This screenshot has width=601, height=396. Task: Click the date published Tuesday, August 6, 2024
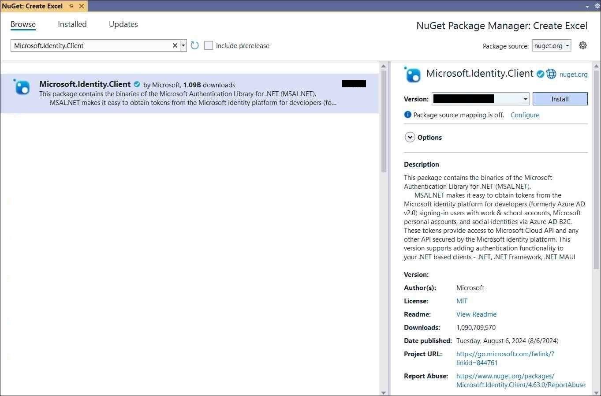click(507, 340)
